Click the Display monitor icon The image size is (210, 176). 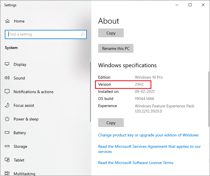click(7, 64)
